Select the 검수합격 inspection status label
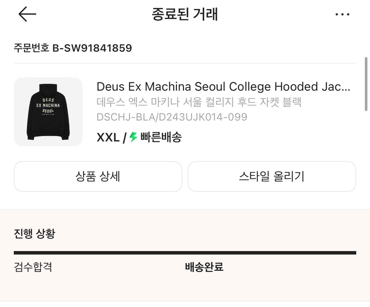This screenshot has width=370, height=307. 32,268
